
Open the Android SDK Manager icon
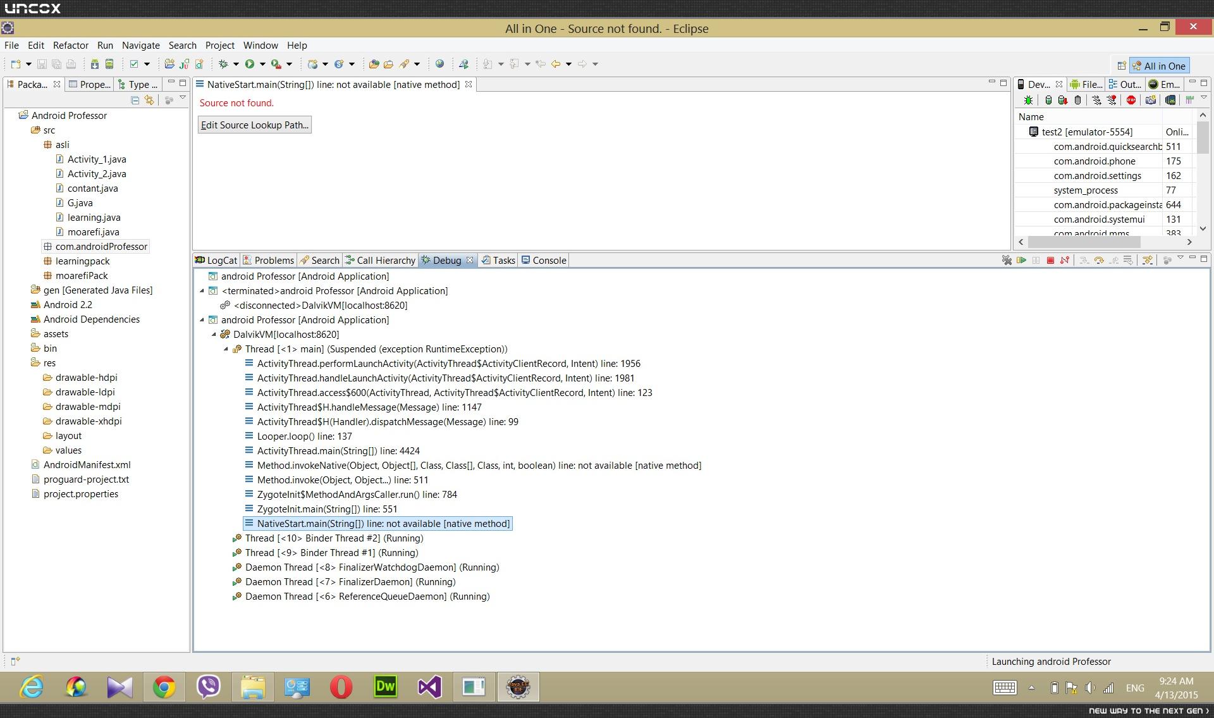click(94, 64)
